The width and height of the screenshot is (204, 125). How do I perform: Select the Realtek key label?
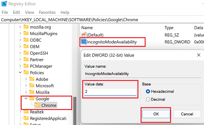pos(37,112)
